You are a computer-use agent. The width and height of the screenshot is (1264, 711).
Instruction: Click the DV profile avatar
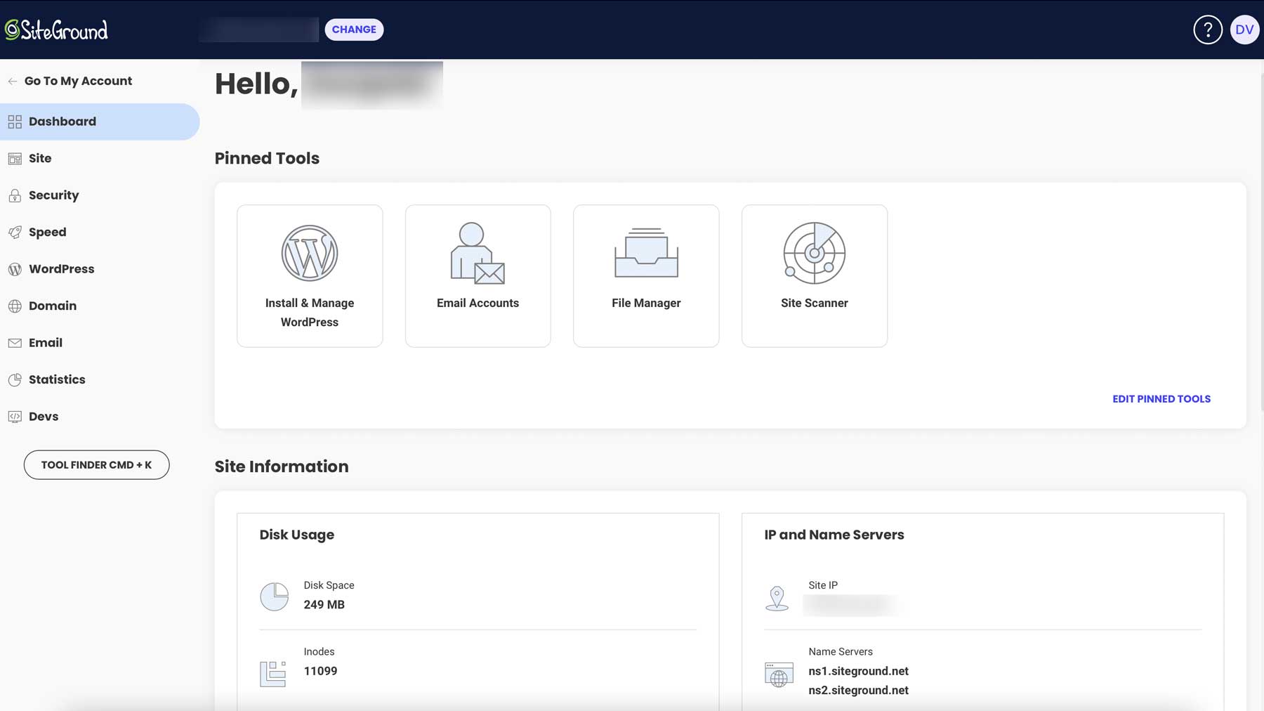pyautogui.click(x=1244, y=29)
